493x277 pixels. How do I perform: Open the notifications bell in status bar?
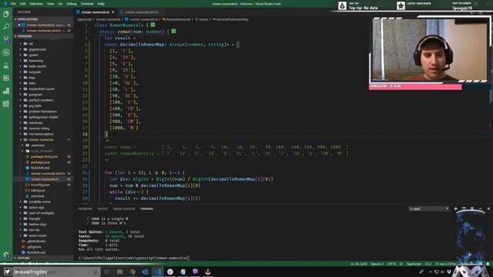[488, 264]
